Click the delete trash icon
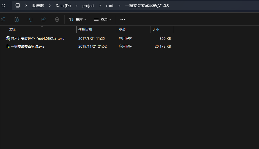259x149 pixels. coord(57,19)
